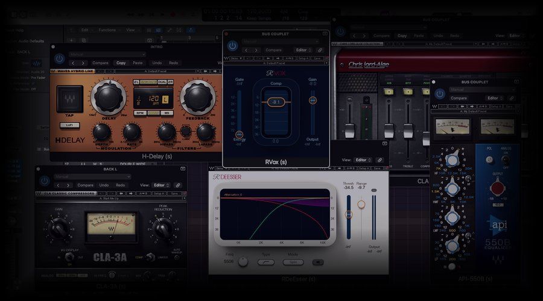
Task: Open the Manual preset dropdown in RVox window
Action: pyautogui.click(x=280, y=42)
